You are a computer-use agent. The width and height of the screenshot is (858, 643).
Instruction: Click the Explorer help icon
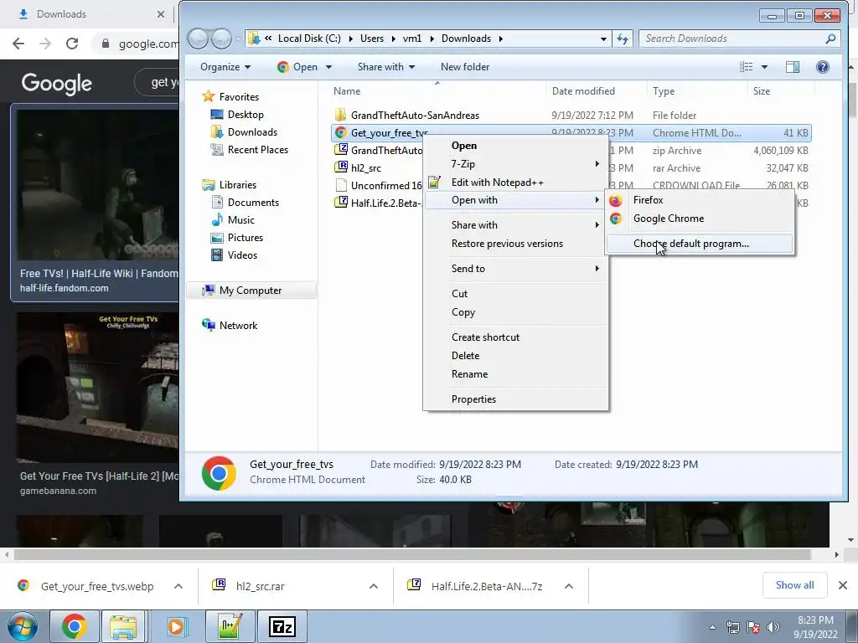click(x=823, y=67)
